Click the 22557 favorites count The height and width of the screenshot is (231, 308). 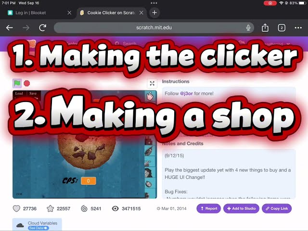[64, 208]
